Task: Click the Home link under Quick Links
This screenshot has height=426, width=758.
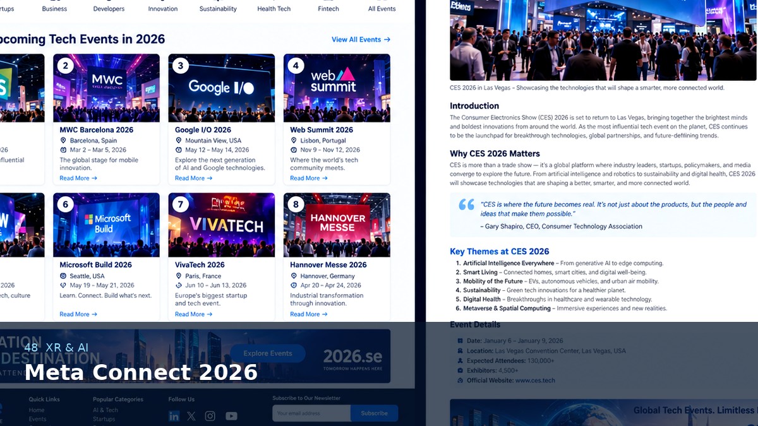Action: pyautogui.click(x=37, y=410)
